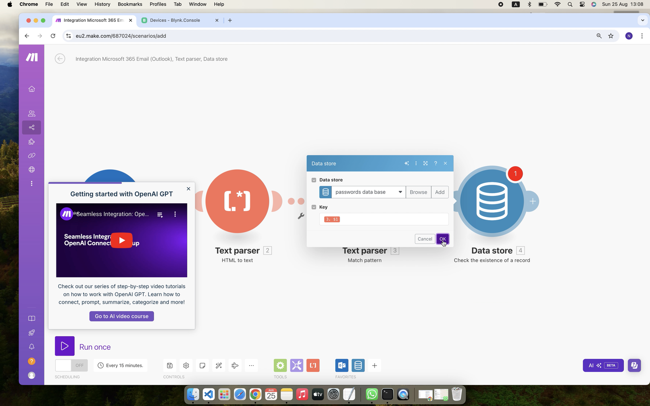Open the Chrome History menu
Screen dimensions: 650x406
coord(102,4)
